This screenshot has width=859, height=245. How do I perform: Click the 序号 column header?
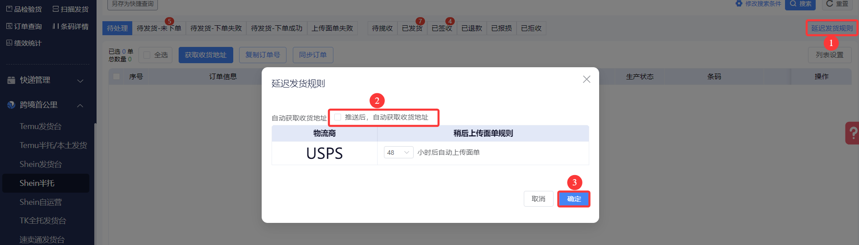[136, 76]
